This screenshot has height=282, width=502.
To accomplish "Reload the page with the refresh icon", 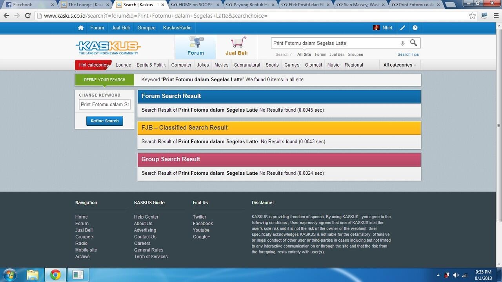I will point(27,16).
